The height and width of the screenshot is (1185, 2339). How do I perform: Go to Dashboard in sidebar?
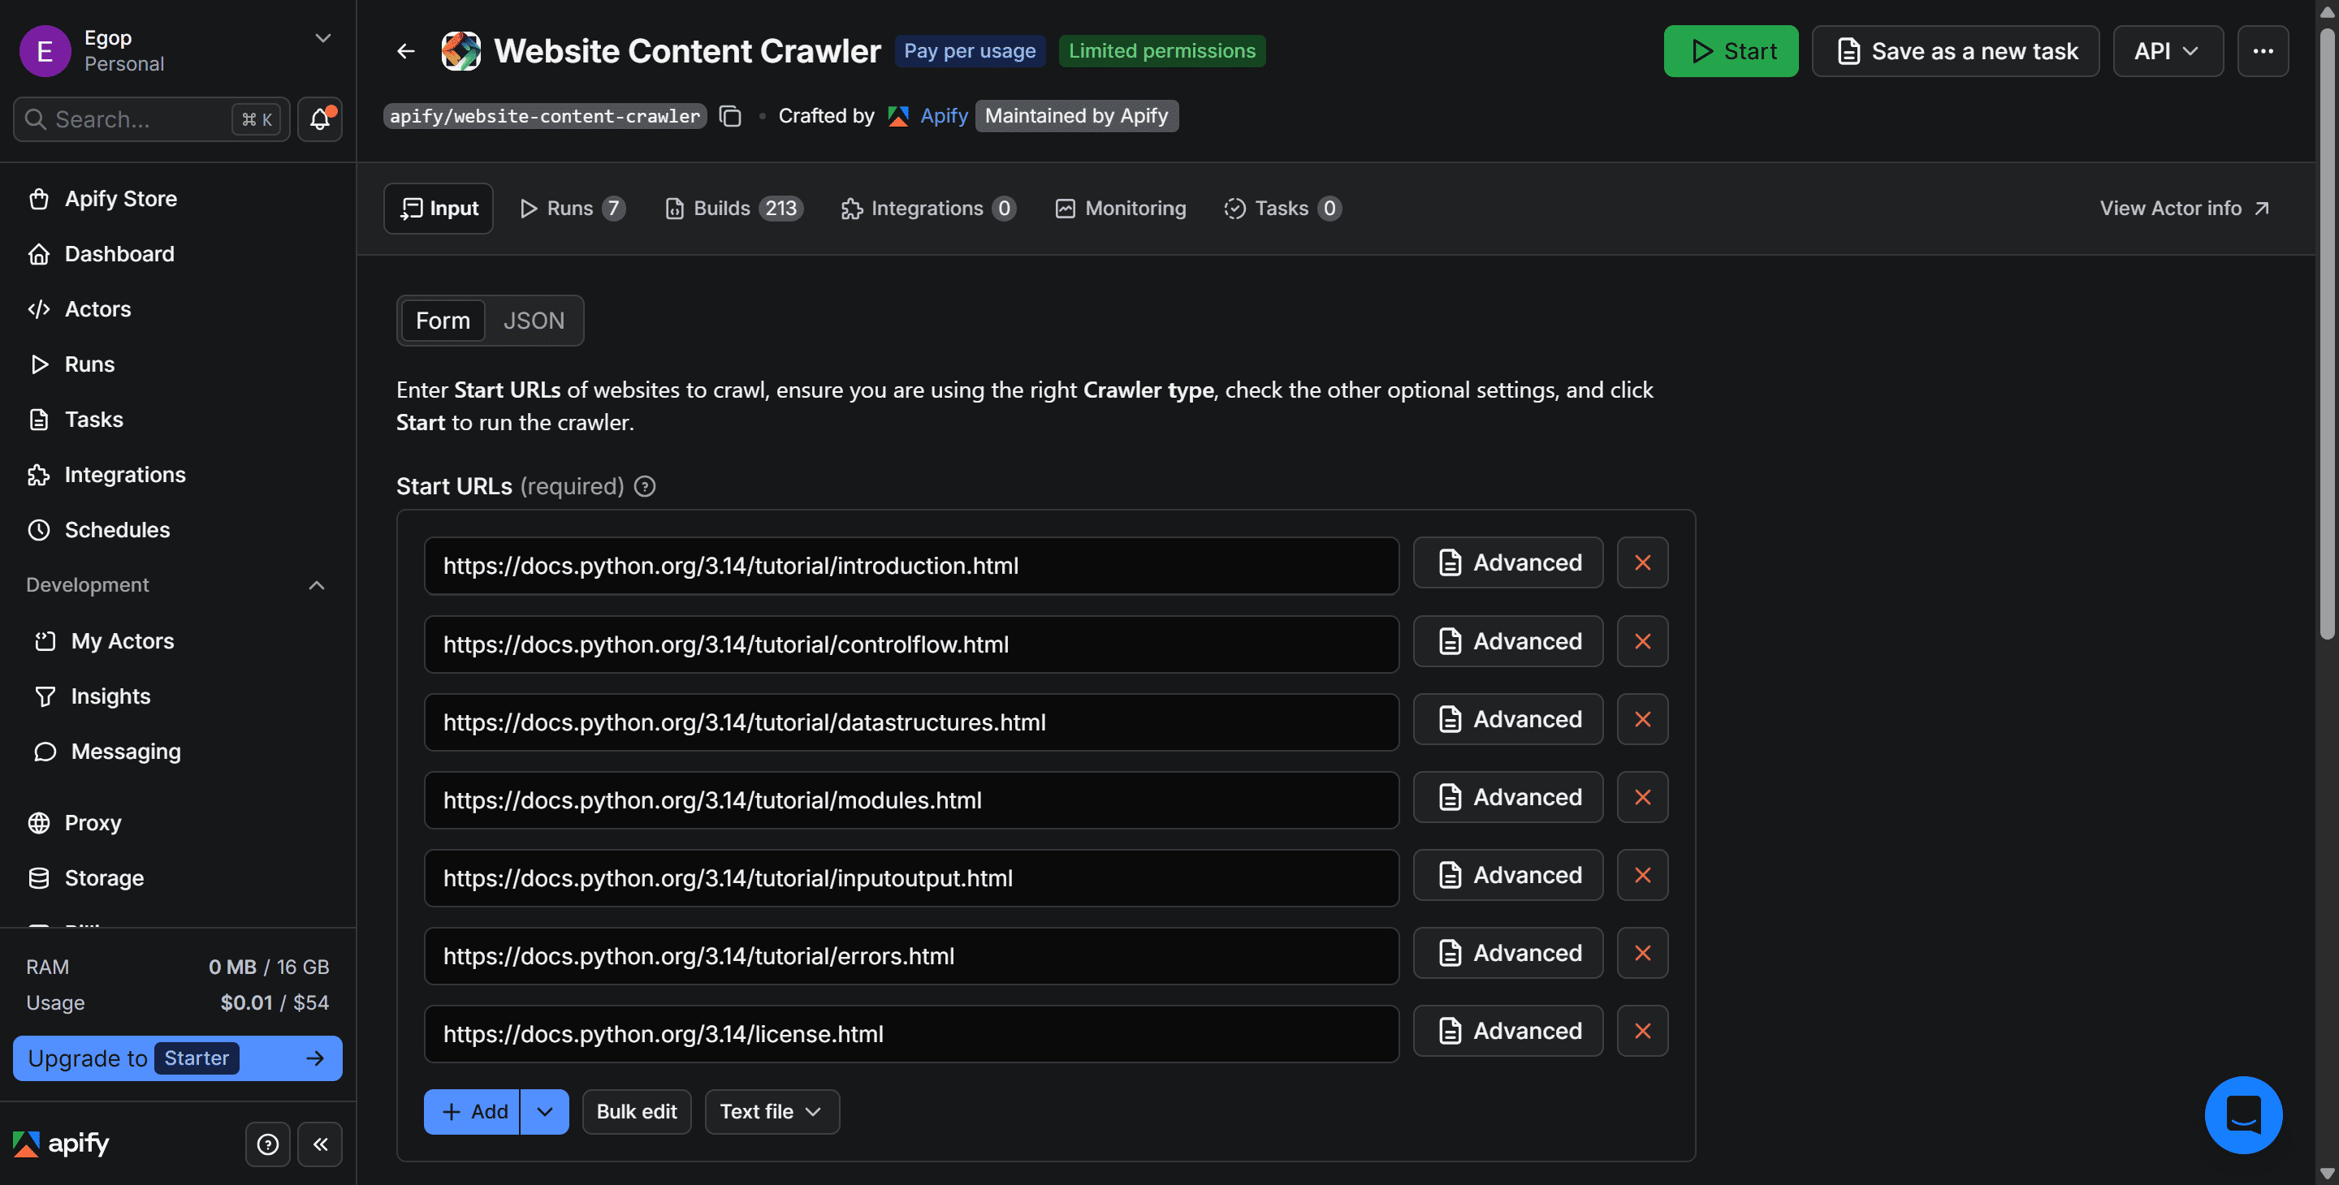click(178, 254)
